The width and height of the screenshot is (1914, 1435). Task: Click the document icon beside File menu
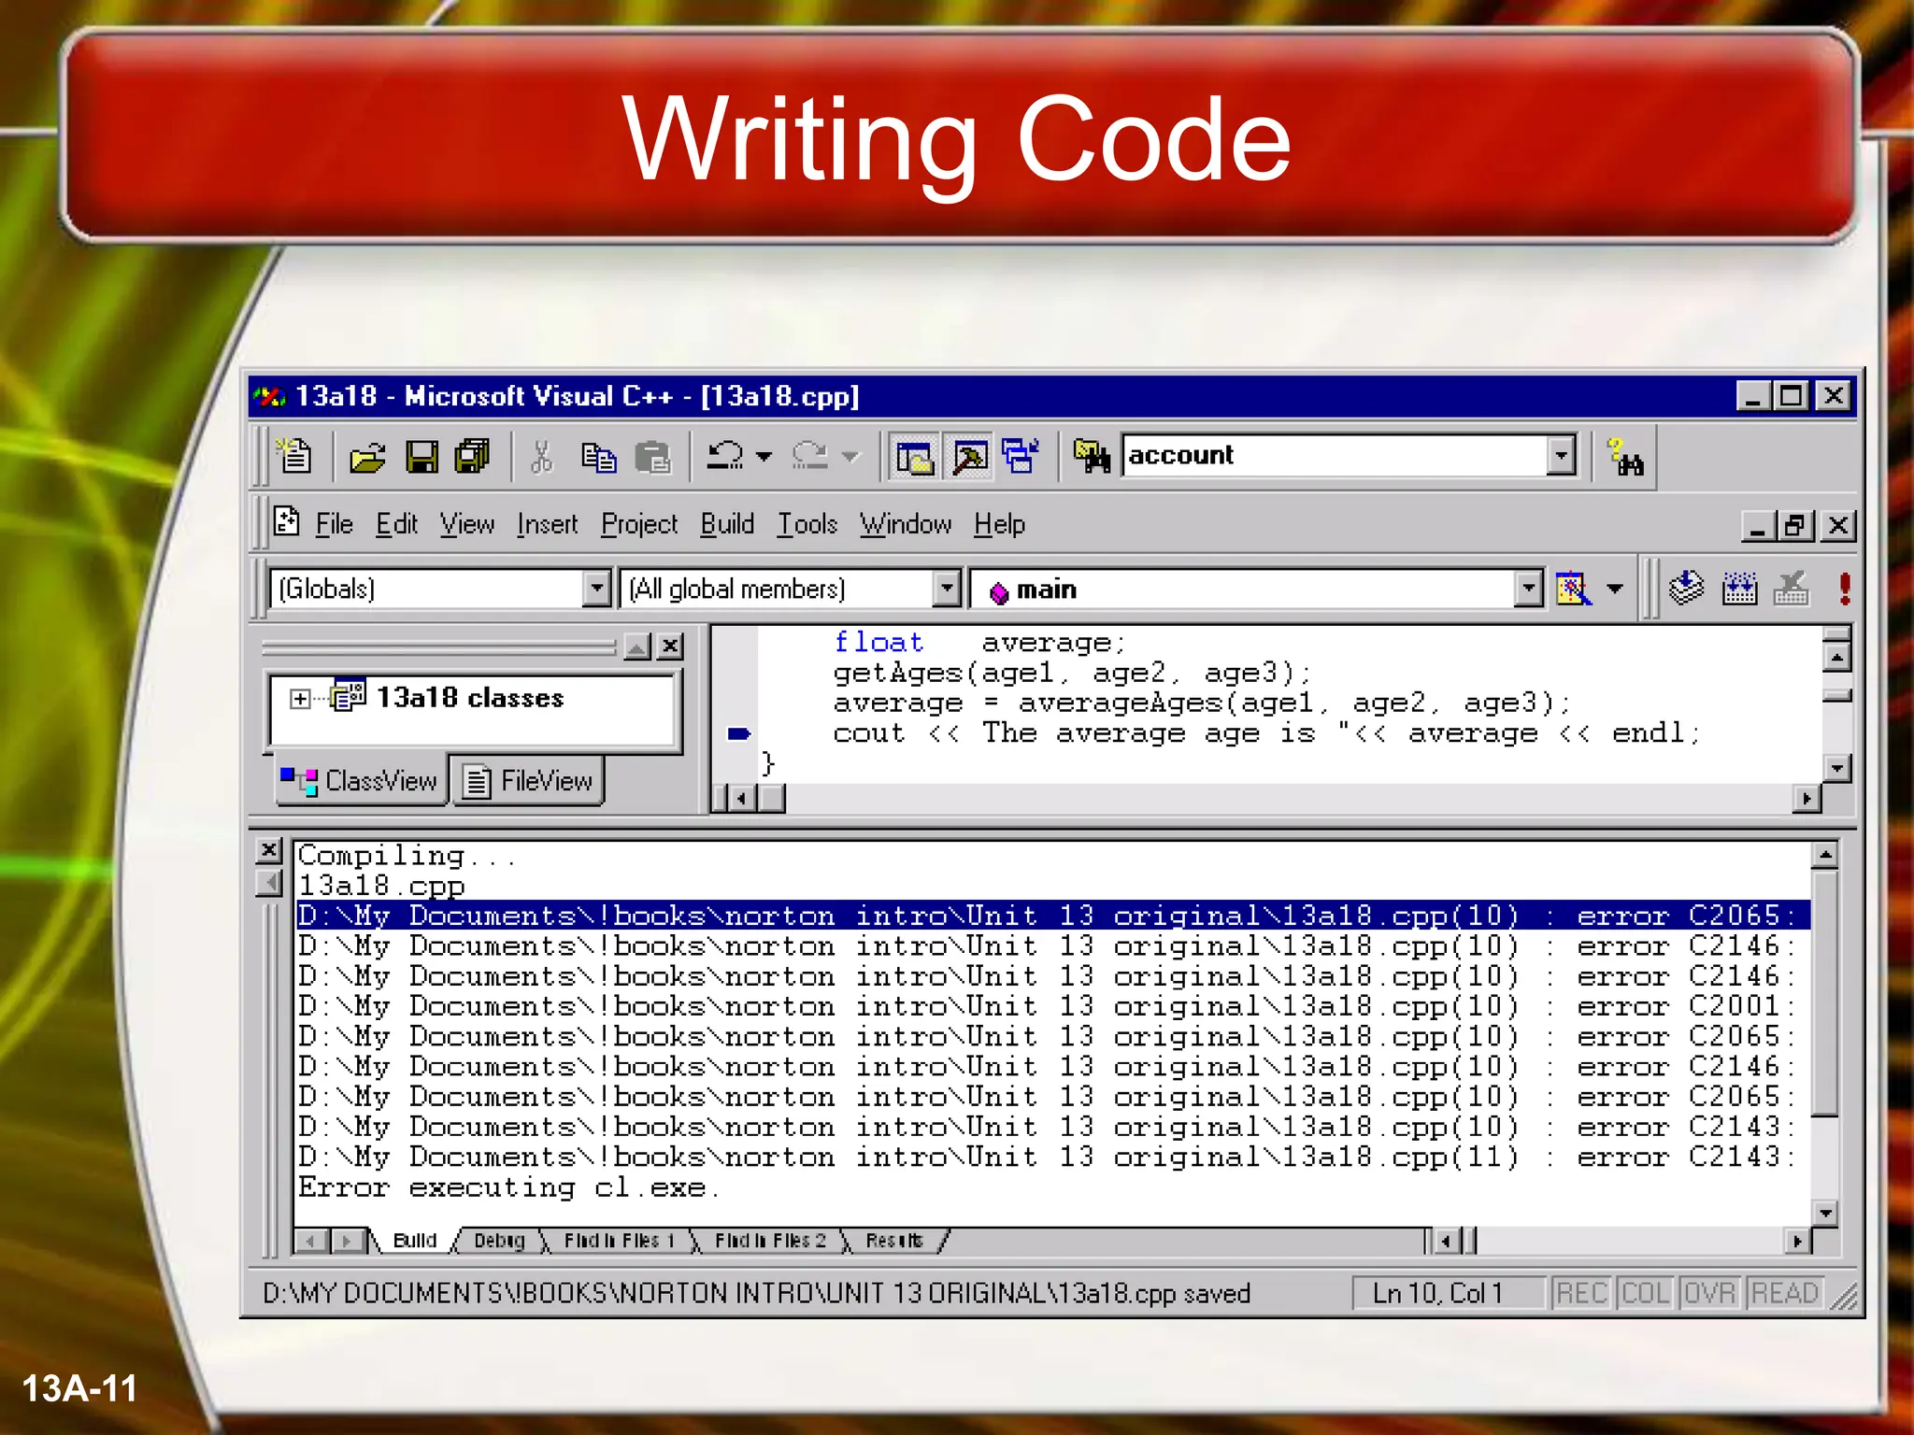286,521
